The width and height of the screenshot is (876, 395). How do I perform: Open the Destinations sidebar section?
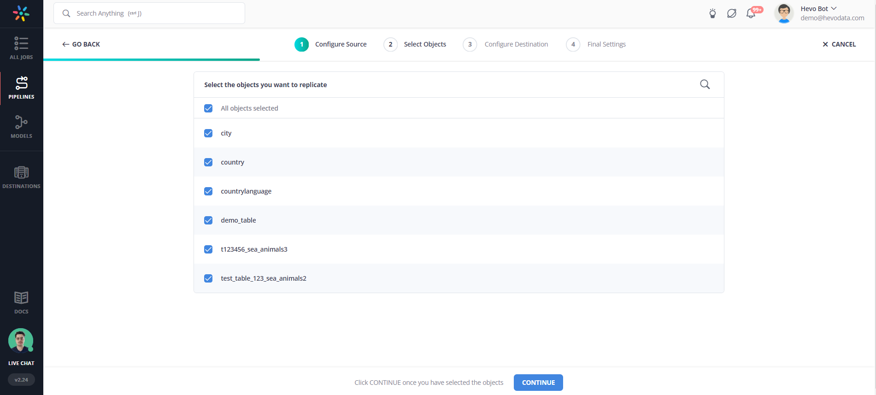tap(21, 177)
